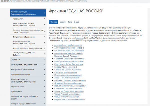Screen dimensions: 150x106
Task: Open Кулагин Александр Андреевич profile
Action: pyautogui.click(x=68, y=75)
